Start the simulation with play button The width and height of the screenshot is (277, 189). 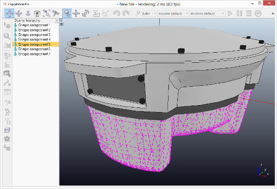[x=230, y=13]
